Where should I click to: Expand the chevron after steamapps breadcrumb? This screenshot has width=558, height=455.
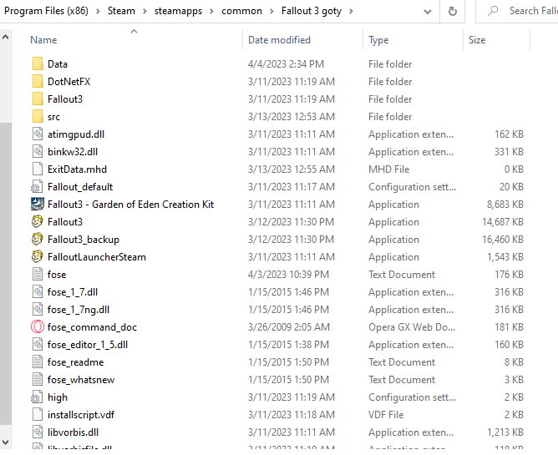tap(211, 12)
